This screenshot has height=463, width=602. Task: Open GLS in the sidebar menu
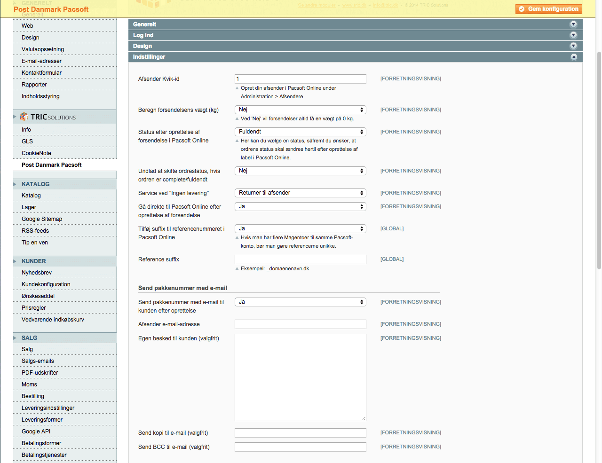tap(27, 141)
